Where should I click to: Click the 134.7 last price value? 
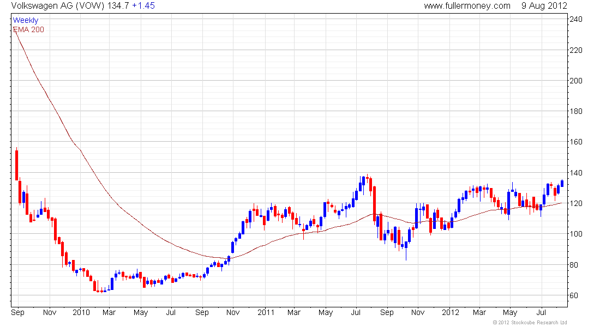[x=118, y=6]
